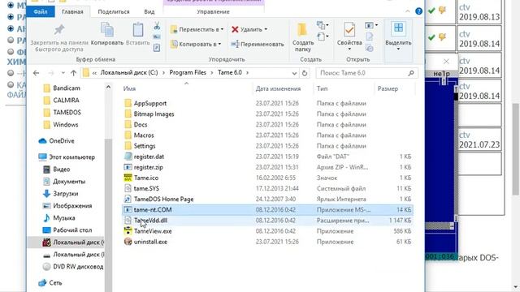Select the tame-nt.COM file
This screenshot has height=292, width=520.
(267, 209)
